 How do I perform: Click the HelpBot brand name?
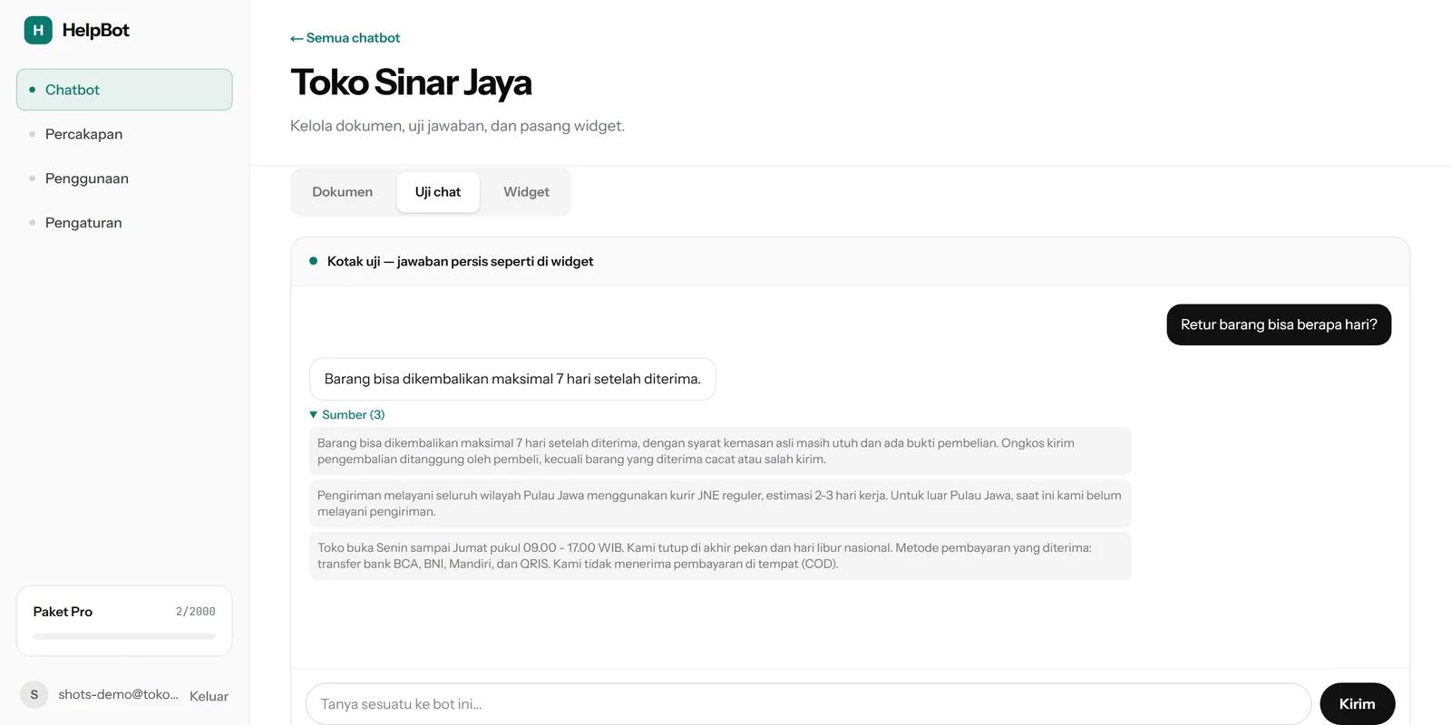tap(95, 30)
